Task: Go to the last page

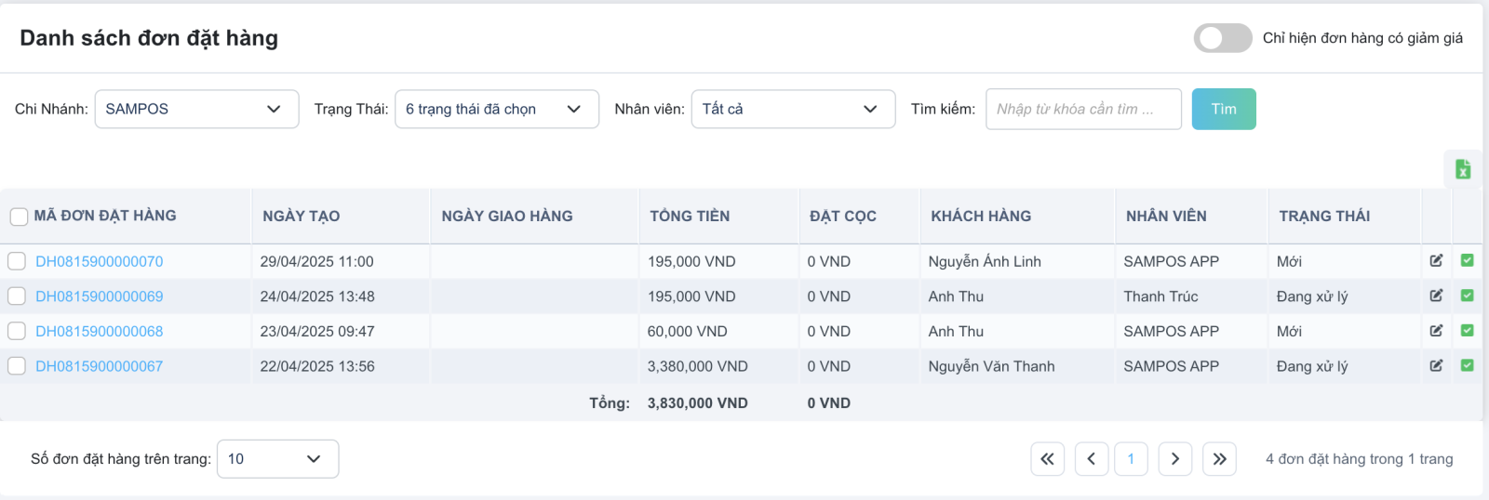Action: [1219, 458]
